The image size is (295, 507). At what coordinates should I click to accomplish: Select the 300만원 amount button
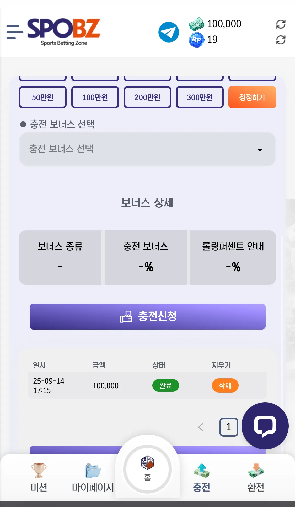coord(200,97)
